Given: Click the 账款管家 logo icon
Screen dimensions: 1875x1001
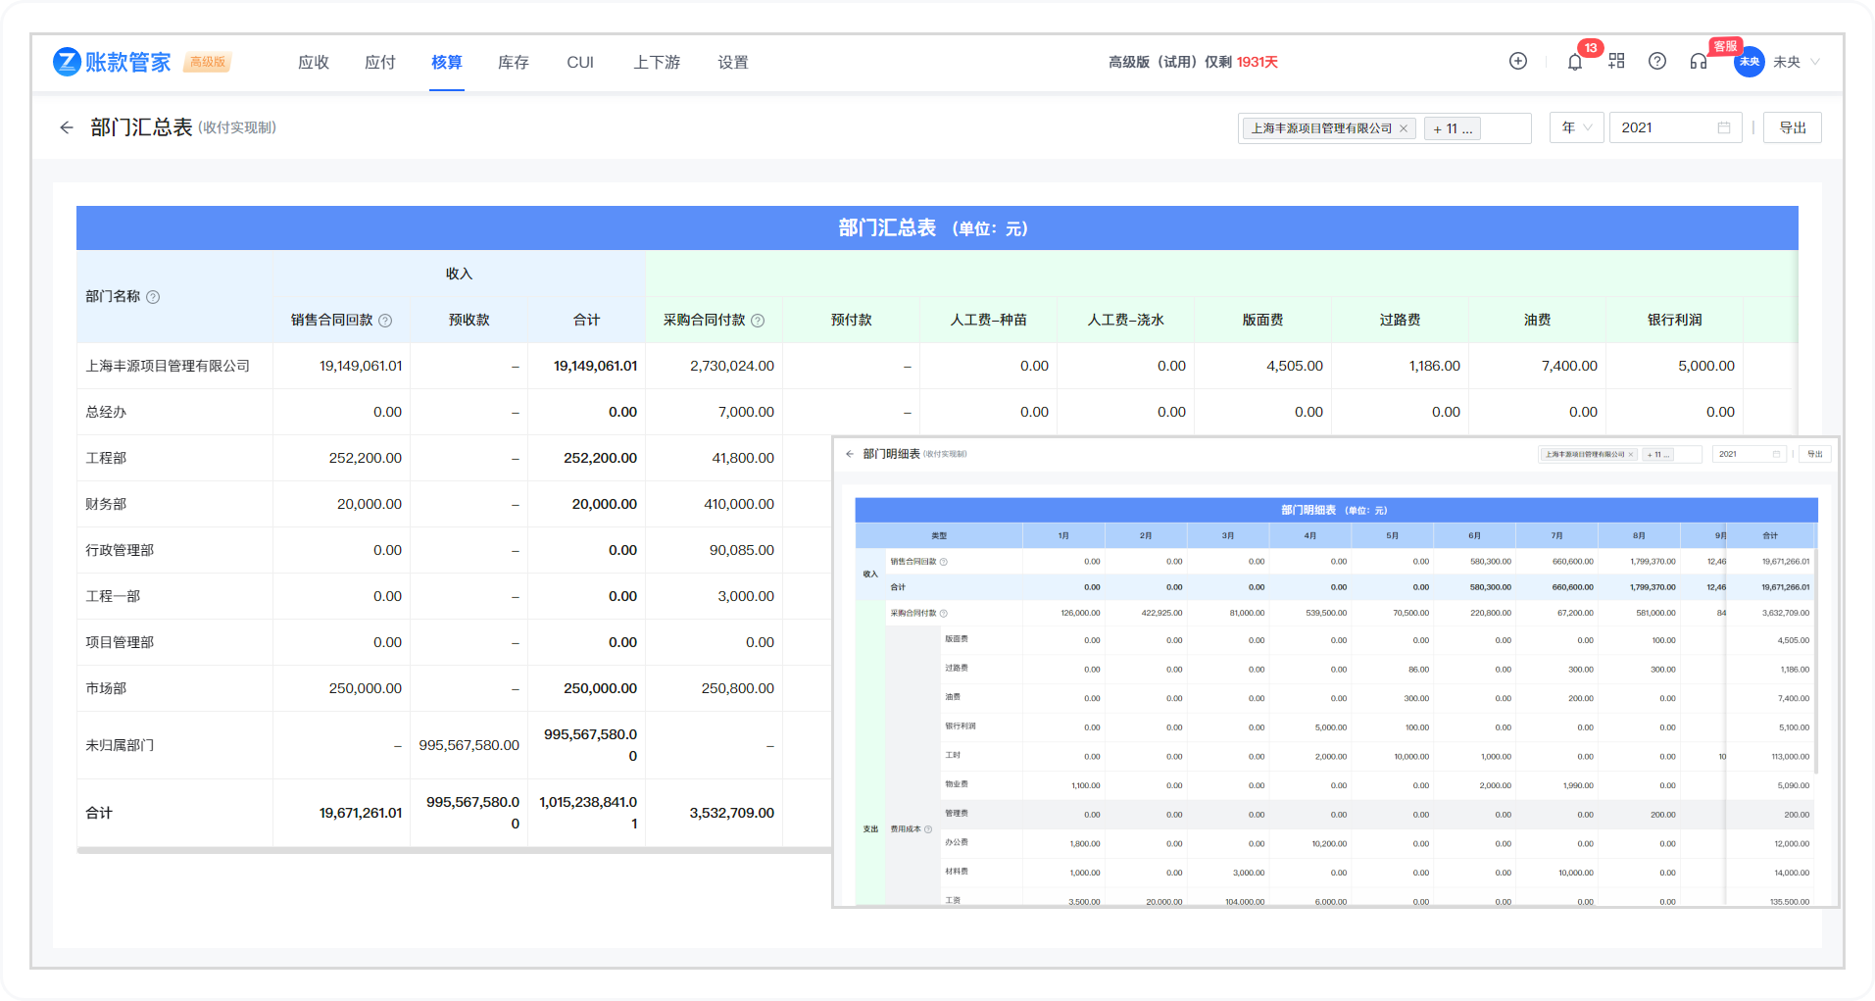Looking at the screenshot, I should pos(67,62).
